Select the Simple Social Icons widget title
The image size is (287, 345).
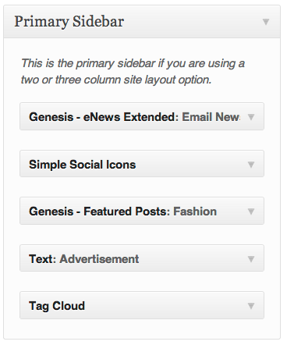pyautogui.click(x=83, y=165)
